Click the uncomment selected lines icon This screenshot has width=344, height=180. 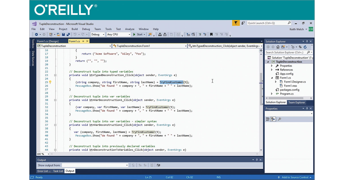point(204,35)
